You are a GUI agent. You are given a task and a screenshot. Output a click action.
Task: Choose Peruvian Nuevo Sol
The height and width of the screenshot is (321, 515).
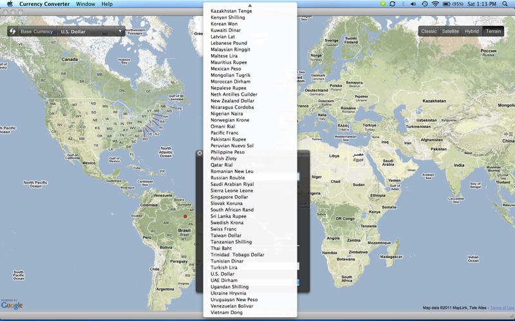[x=250, y=146]
